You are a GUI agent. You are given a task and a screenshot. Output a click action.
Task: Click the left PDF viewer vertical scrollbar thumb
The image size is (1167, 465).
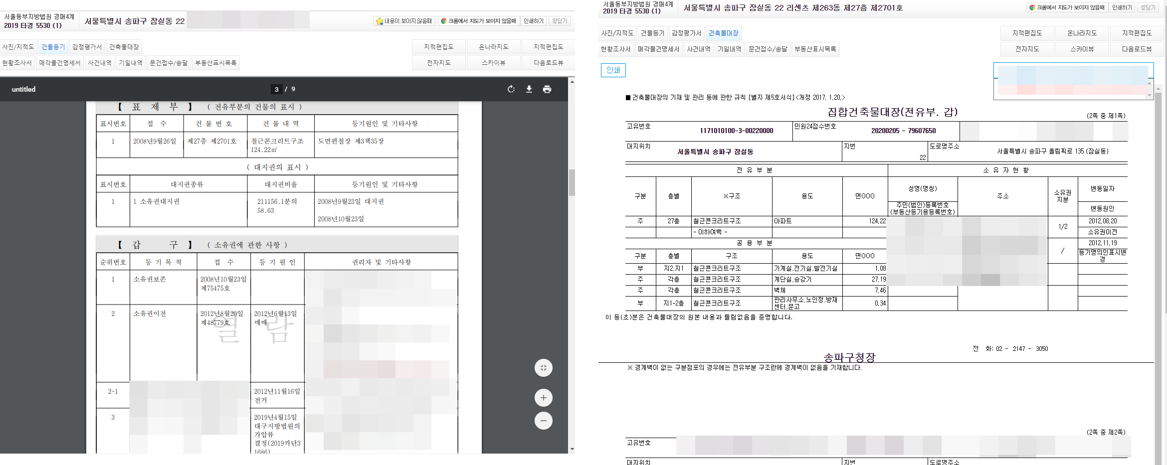(572, 183)
